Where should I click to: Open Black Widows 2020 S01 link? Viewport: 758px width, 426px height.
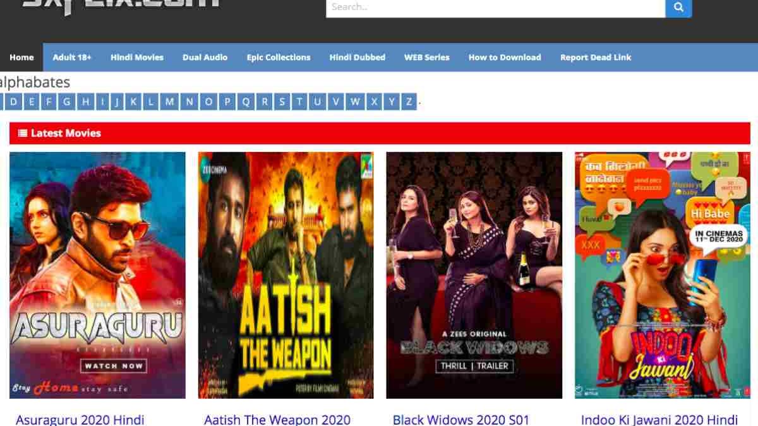tap(461, 420)
